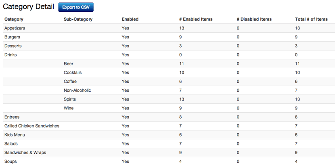This screenshot has width=335, height=168.
Task: Select the Cocktails sub-category
Action: (73, 73)
